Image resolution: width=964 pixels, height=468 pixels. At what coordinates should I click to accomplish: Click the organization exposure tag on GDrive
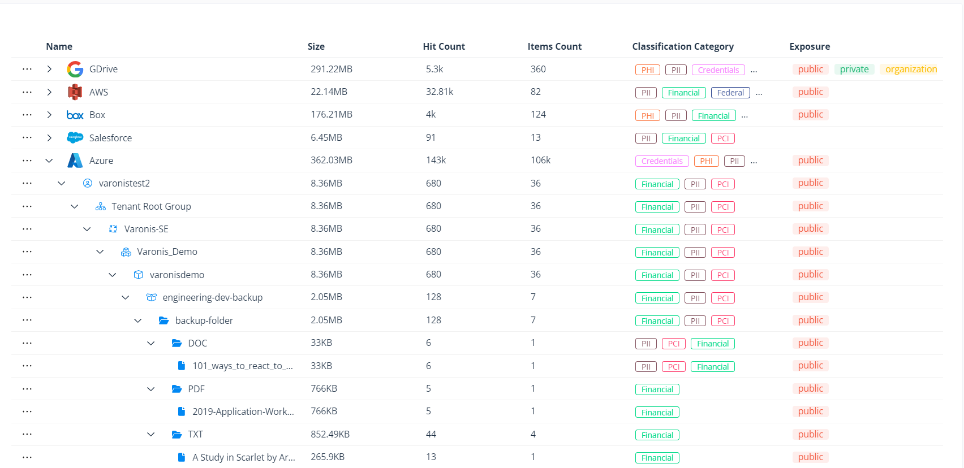911,69
